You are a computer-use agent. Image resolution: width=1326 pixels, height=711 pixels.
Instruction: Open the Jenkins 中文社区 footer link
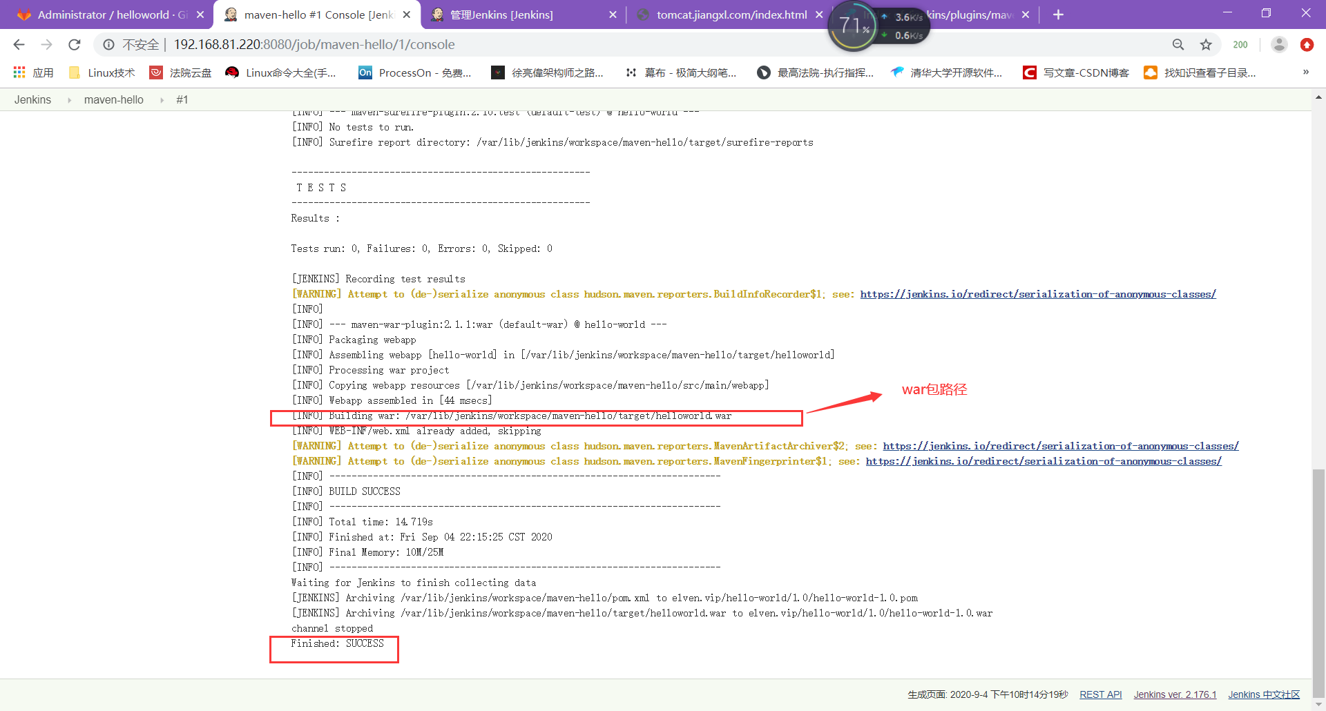point(1264,694)
